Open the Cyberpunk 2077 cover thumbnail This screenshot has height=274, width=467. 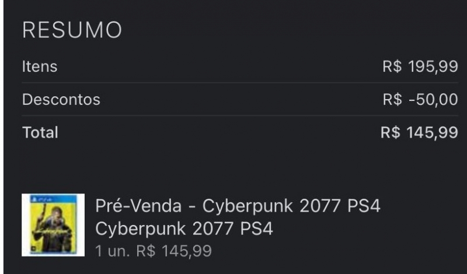click(53, 225)
